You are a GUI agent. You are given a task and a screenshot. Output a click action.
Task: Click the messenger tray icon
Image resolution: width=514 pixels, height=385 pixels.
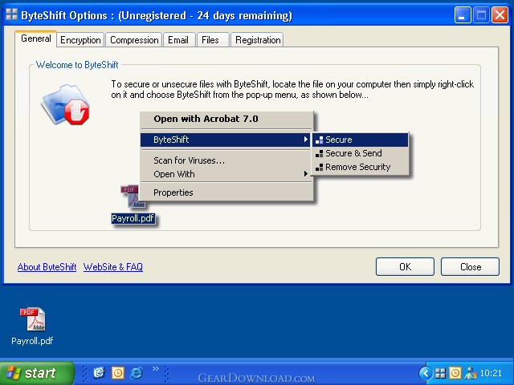471,372
